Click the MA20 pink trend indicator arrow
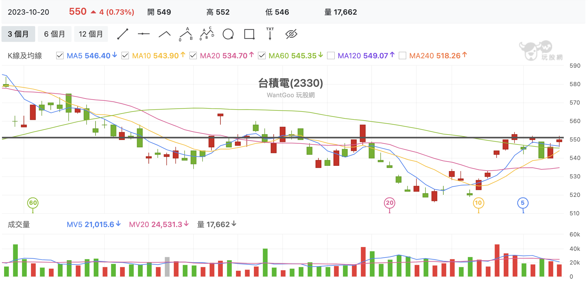 point(251,55)
